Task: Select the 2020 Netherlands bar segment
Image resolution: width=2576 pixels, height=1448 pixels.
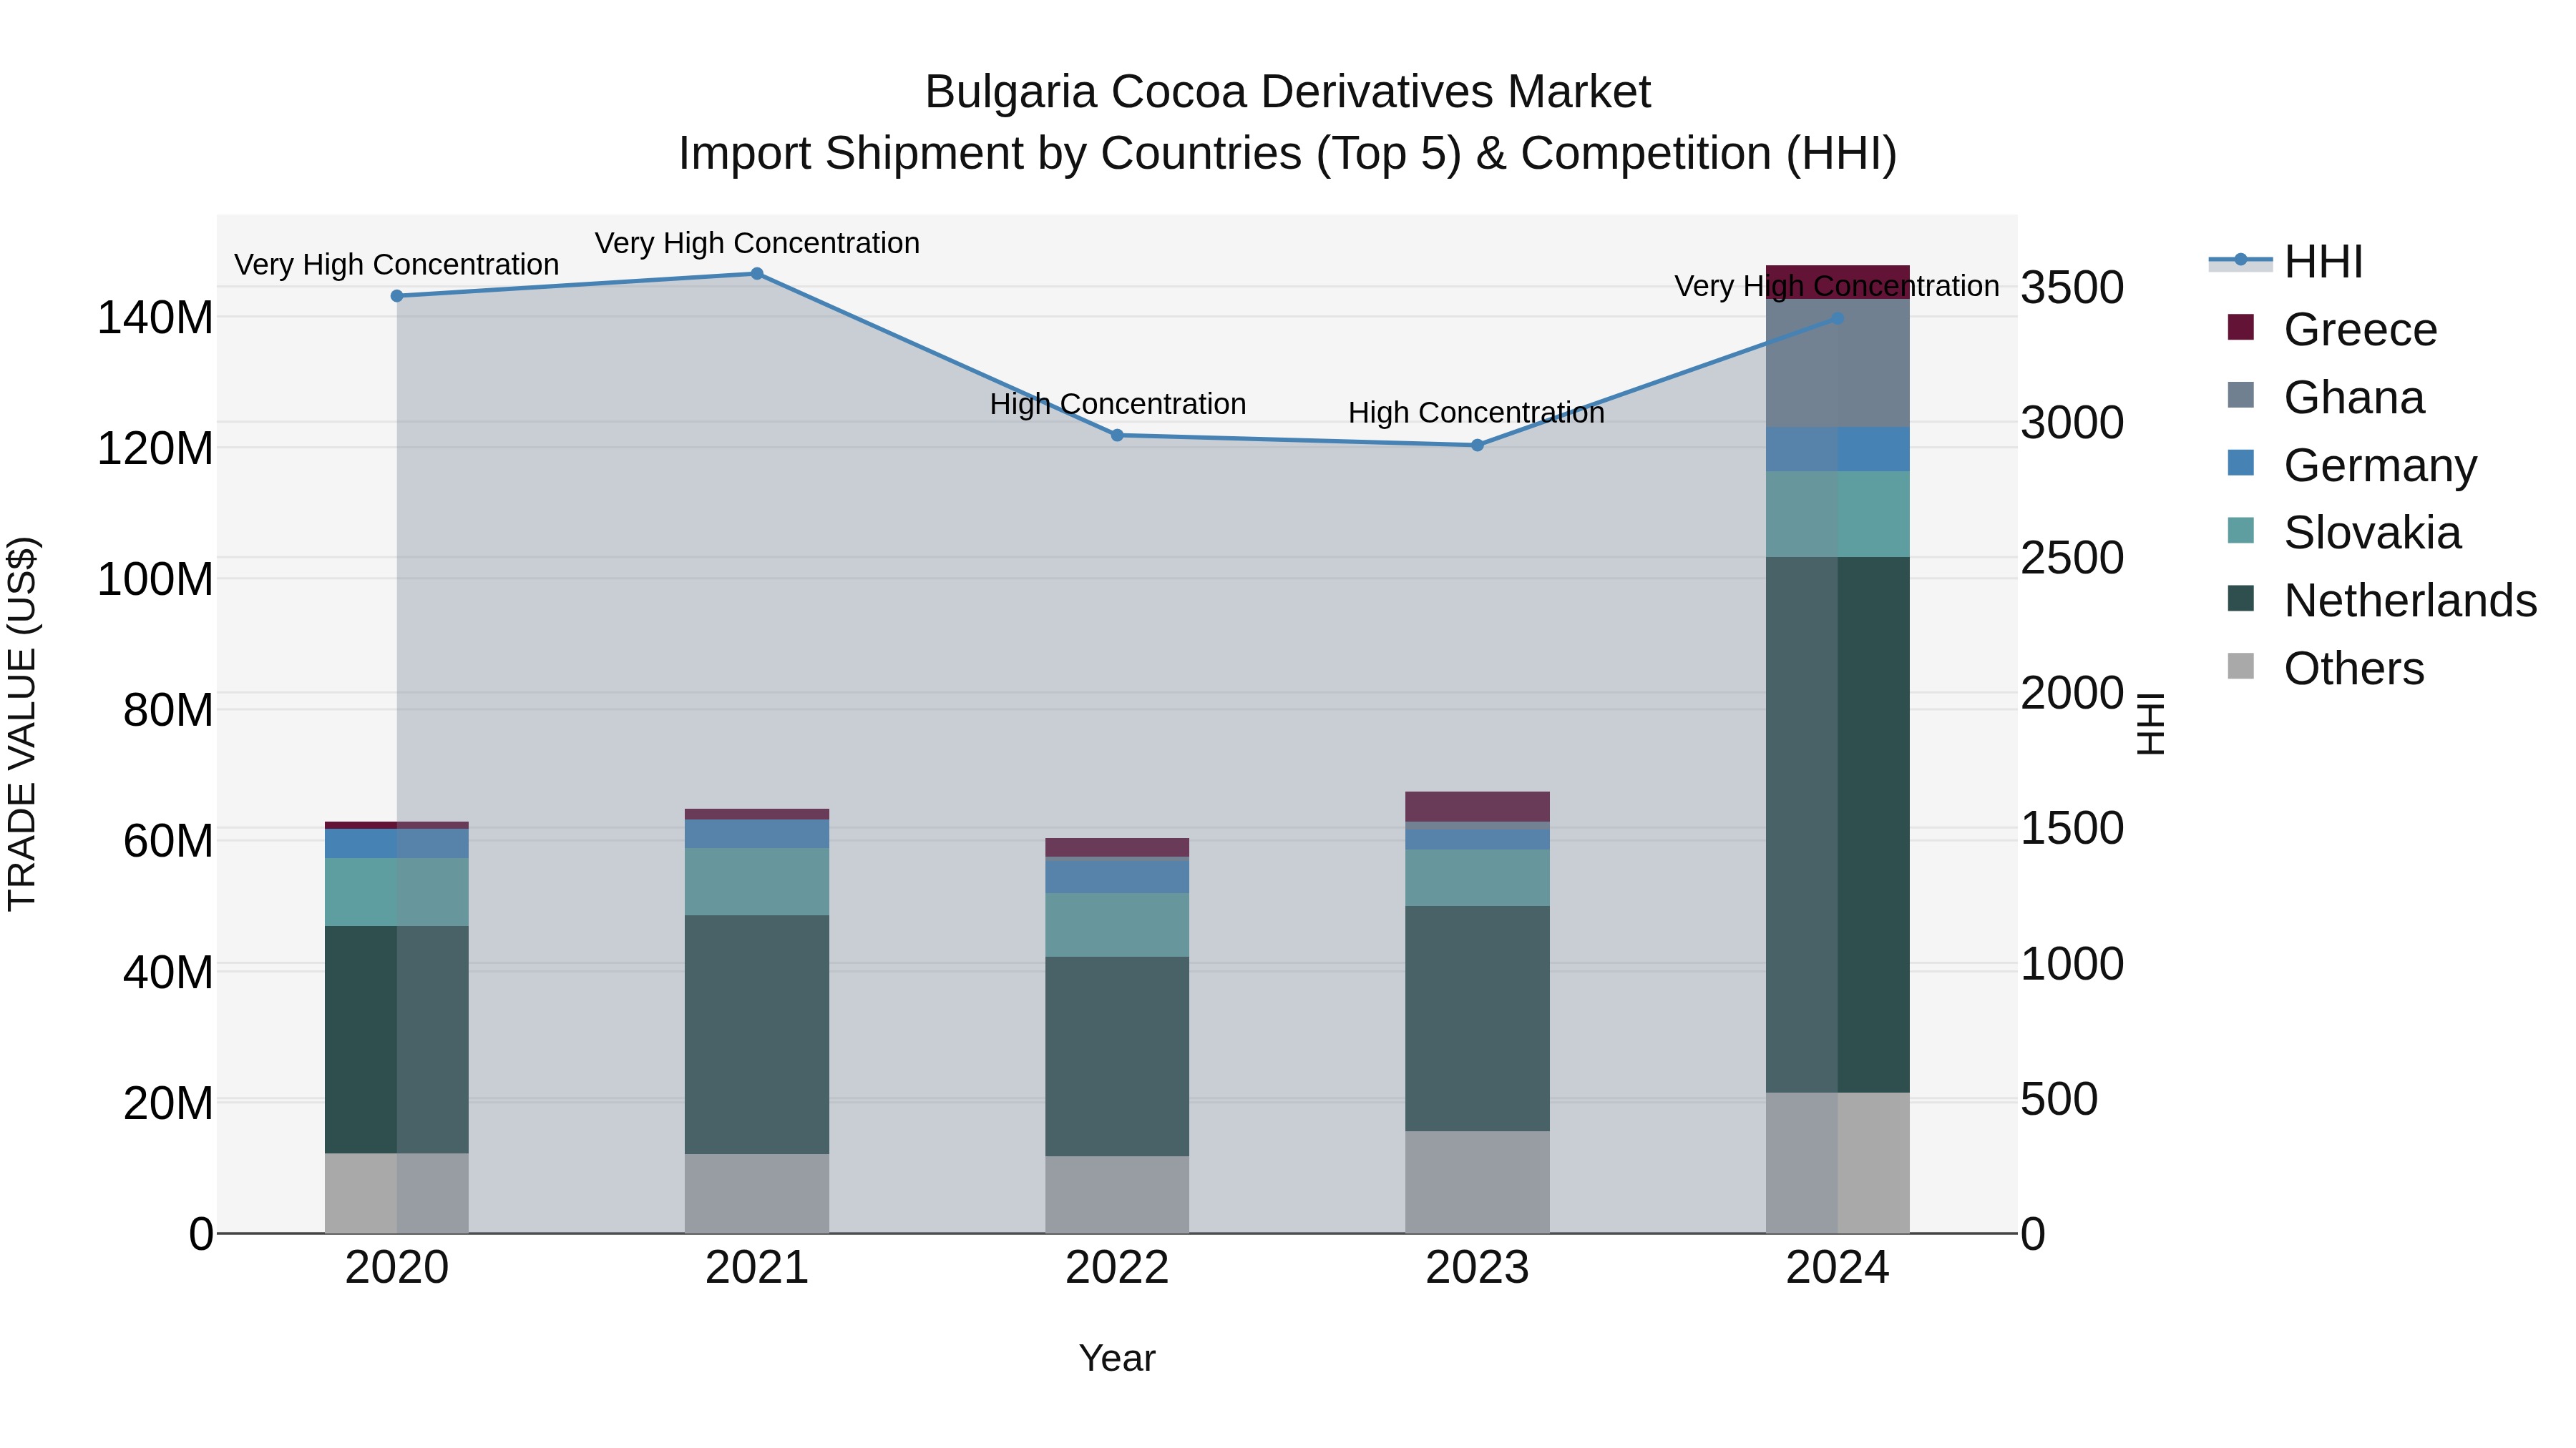Action: [397, 1039]
